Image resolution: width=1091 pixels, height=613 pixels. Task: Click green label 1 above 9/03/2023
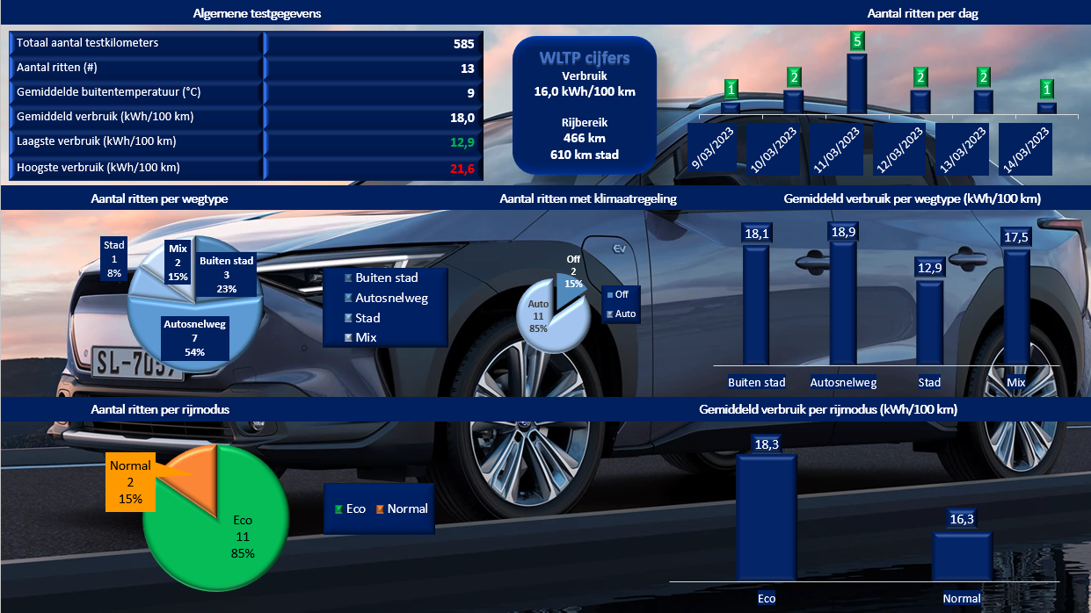pos(731,89)
